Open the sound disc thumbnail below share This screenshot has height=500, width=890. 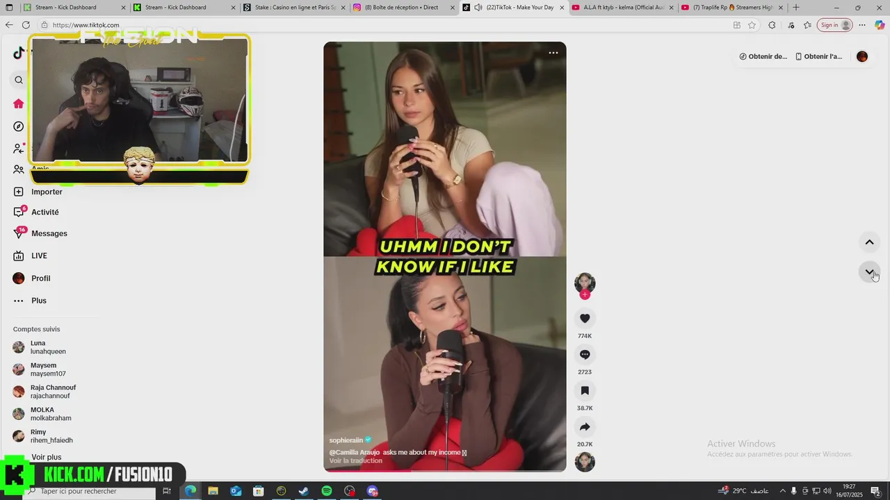[x=585, y=462]
